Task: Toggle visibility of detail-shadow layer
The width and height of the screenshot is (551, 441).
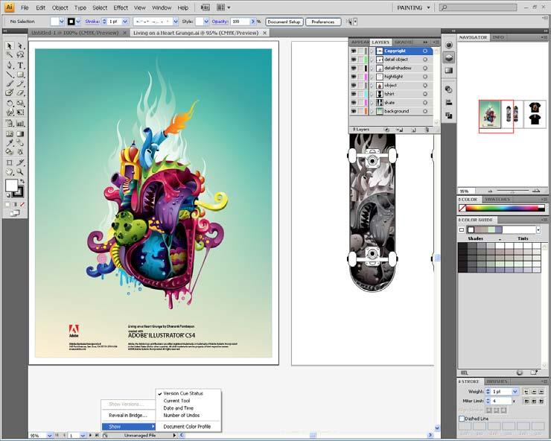Action: pos(354,69)
